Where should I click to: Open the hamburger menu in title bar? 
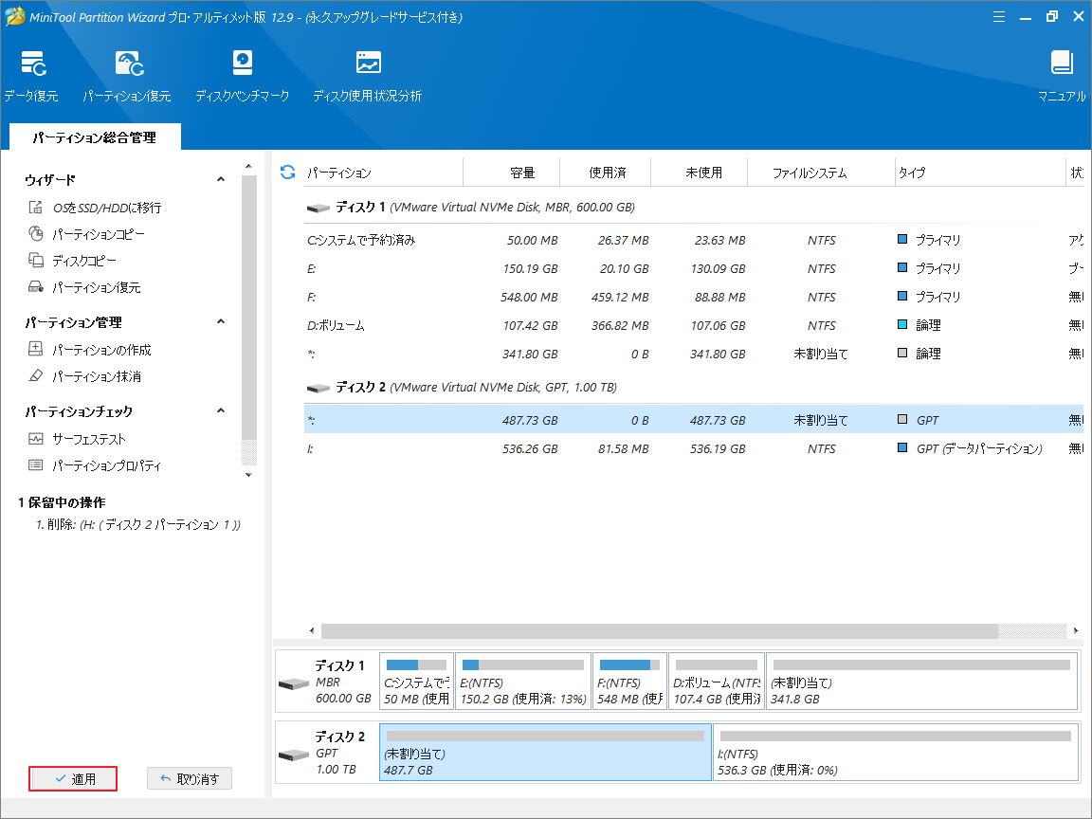(999, 17)
